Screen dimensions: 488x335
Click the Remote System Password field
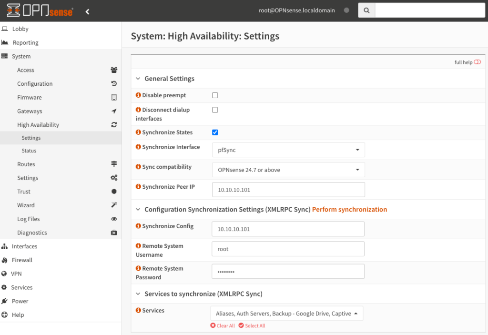coord(288,271)
